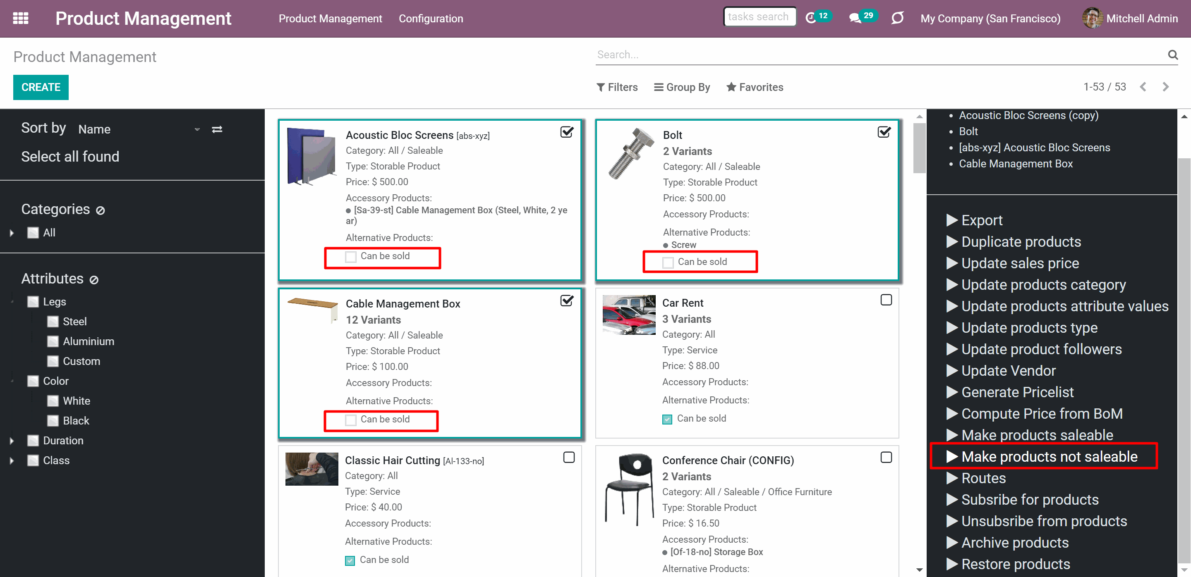Tick the Custom attribute checkbox

(53, 361)
